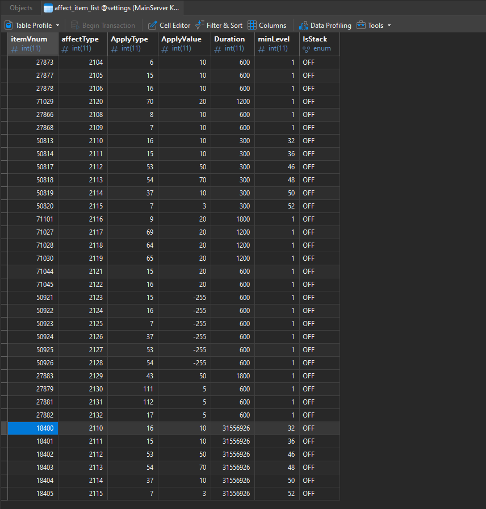
Task: Select the highlighted itemVnum cell 18400
Action: tap(33, 428)
